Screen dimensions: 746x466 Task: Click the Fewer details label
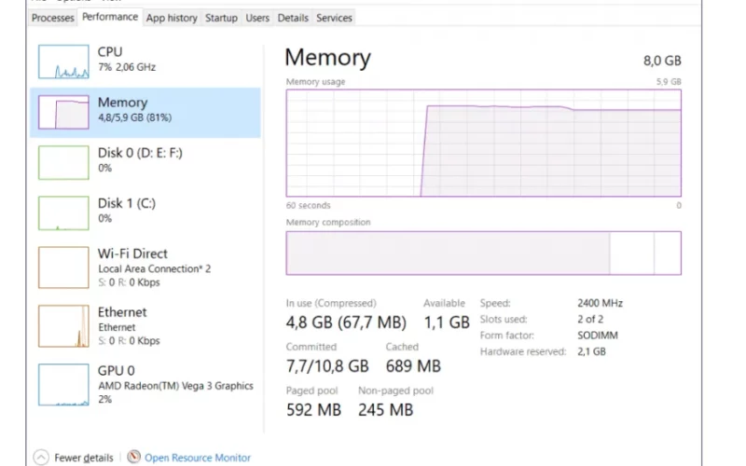pos(84,458)
